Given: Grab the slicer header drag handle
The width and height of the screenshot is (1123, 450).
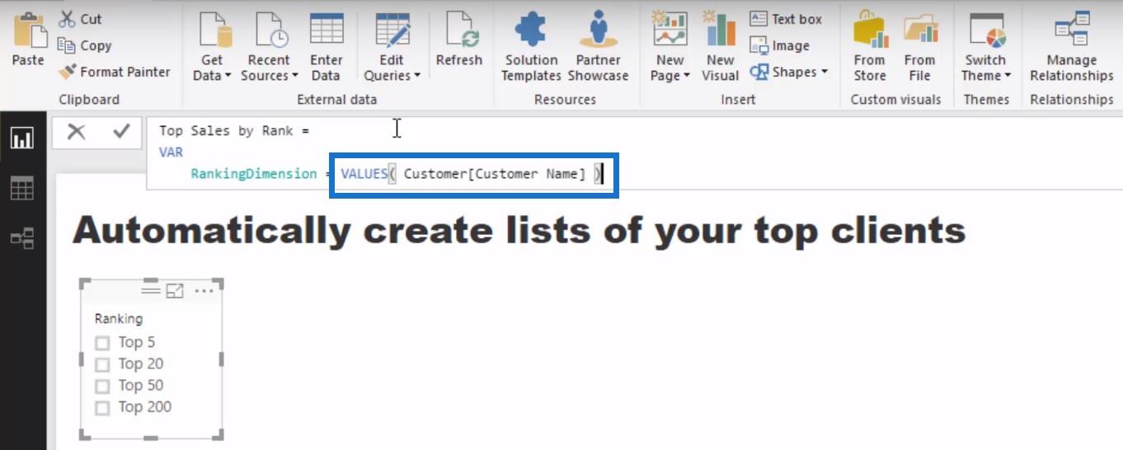Looking at the screenshot, I should coord(151,290).
